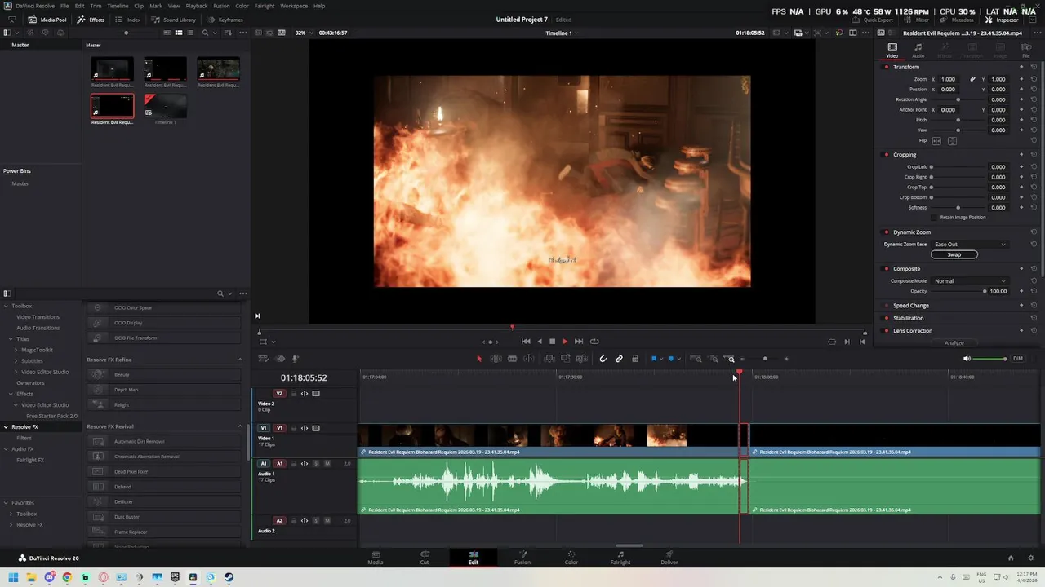
Task: Toggle the Keyframes panel button
Action: pyautogui.click(x=225, y=20)
